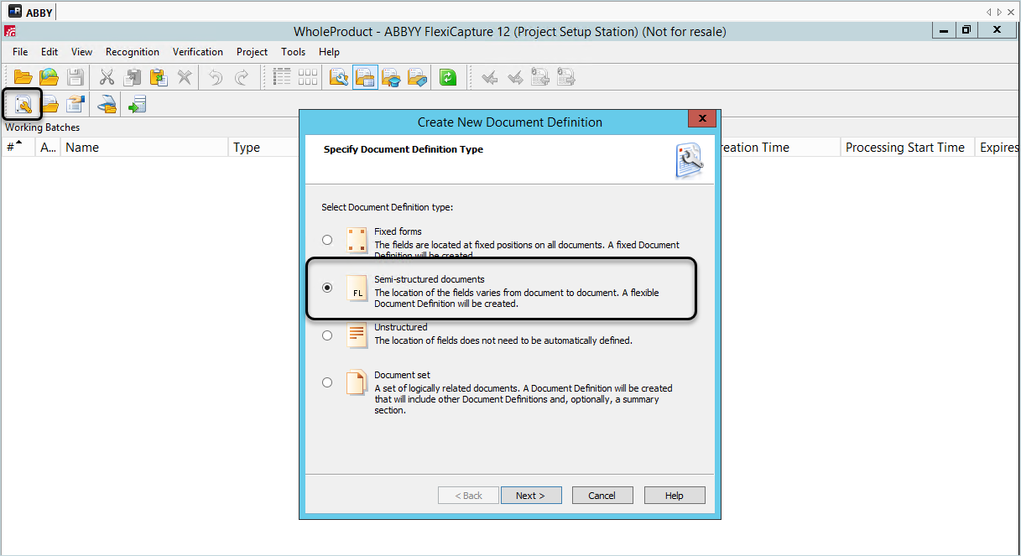Click the yellow Open Project folder icon
This screenshot has height=556, width=1021.
pyautogui.click(x=23, y=78)
